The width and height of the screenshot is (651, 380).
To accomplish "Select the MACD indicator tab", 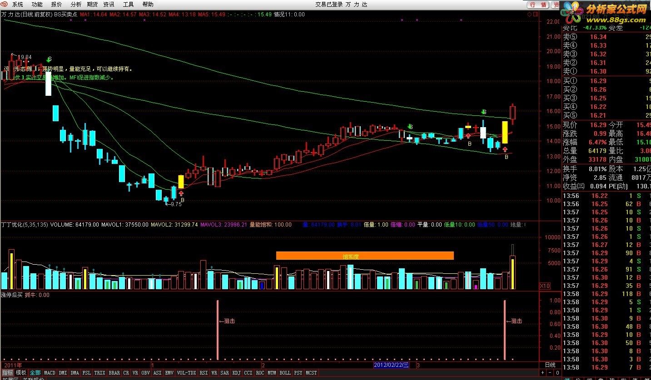I will [50, 373].
